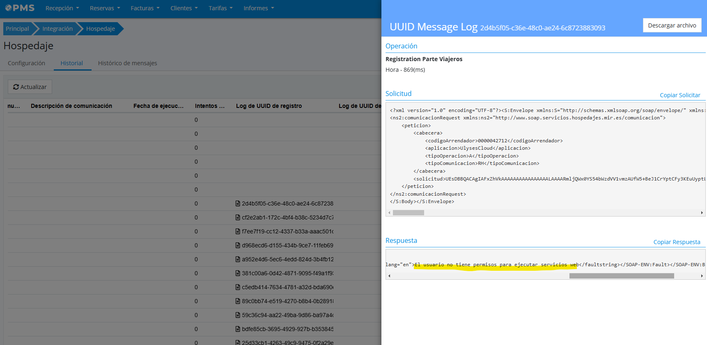This screenshot has height=345, width=707.
Task: Click the Respuesta horizontal scrollbar thumb
Action: coord(621,276)
